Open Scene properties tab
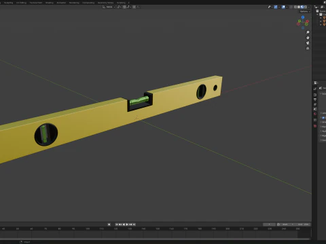Image resolution: width=326 pixels, height=244 pixels. pyautogui.click(x=315, y=109)
